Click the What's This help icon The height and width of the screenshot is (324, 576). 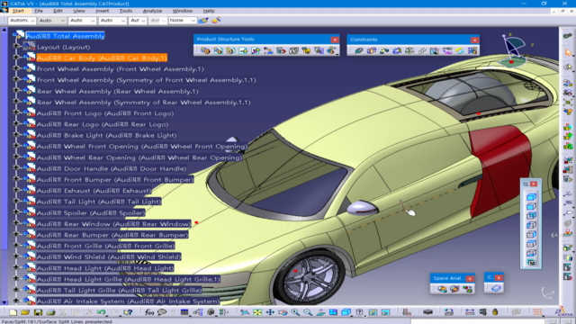click(x=128, y=312)
